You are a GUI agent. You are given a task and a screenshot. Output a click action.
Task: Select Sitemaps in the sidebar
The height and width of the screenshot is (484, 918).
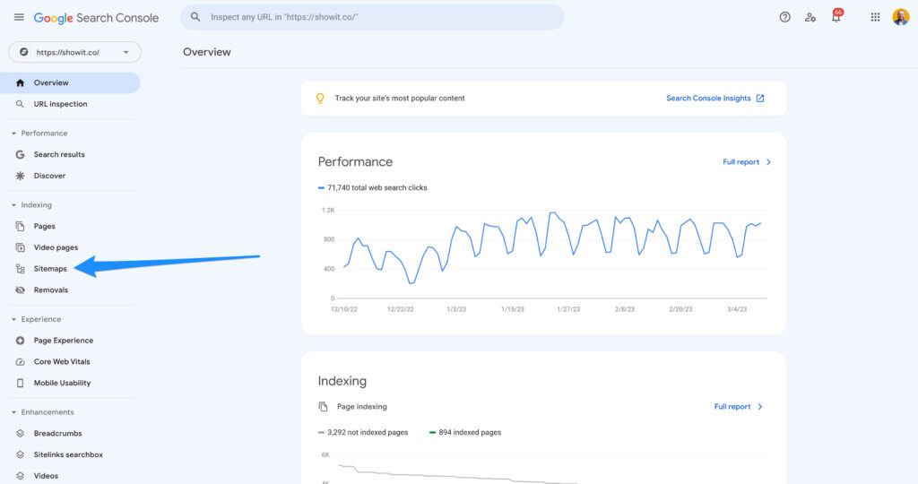pyautogui.click(x=50, y=269)
